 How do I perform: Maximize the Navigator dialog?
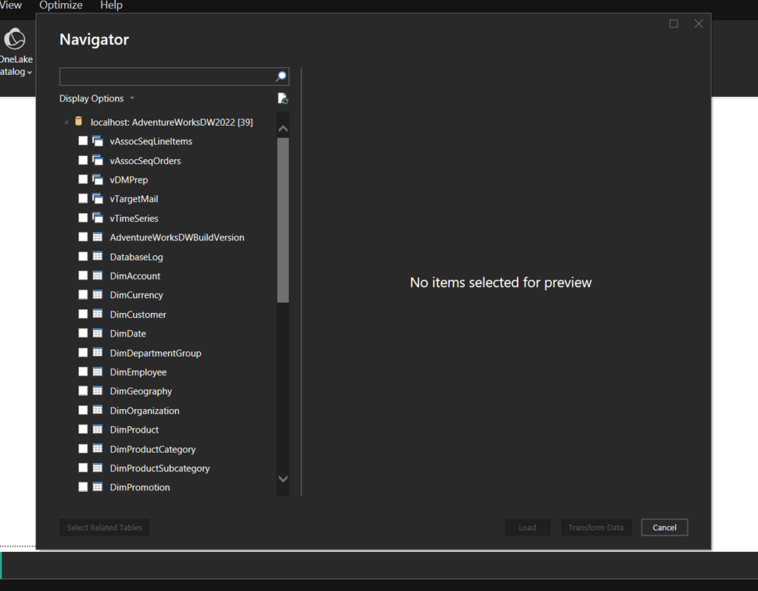[x=674, y=24]
